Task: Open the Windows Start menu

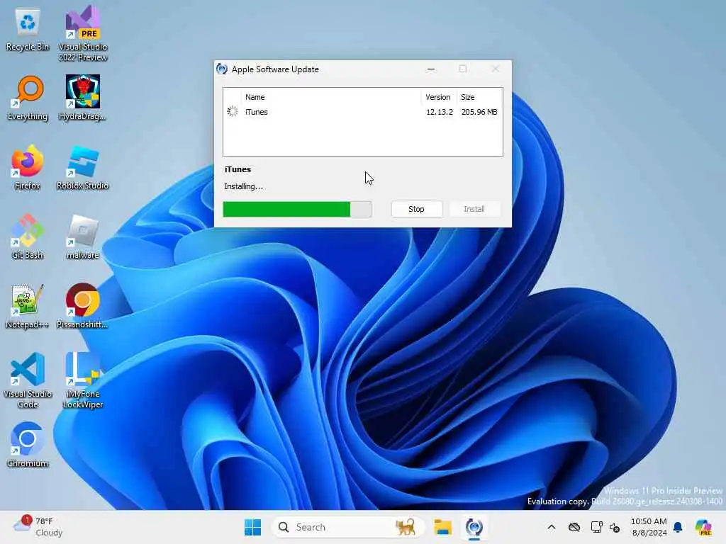Action: coord(253,527)
